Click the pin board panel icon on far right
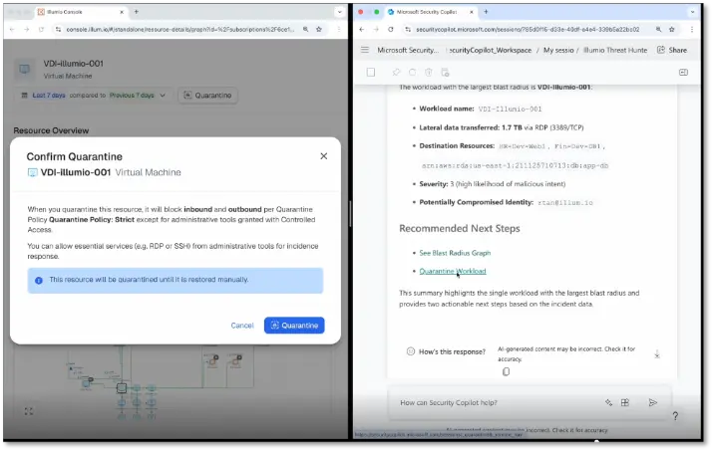 coord(683,72)
